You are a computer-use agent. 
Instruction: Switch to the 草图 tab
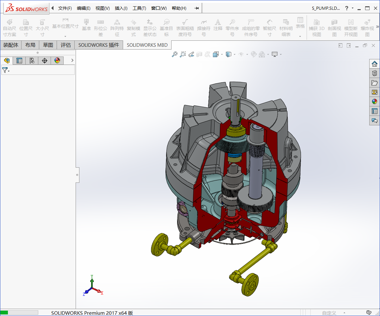click(48, 45)
